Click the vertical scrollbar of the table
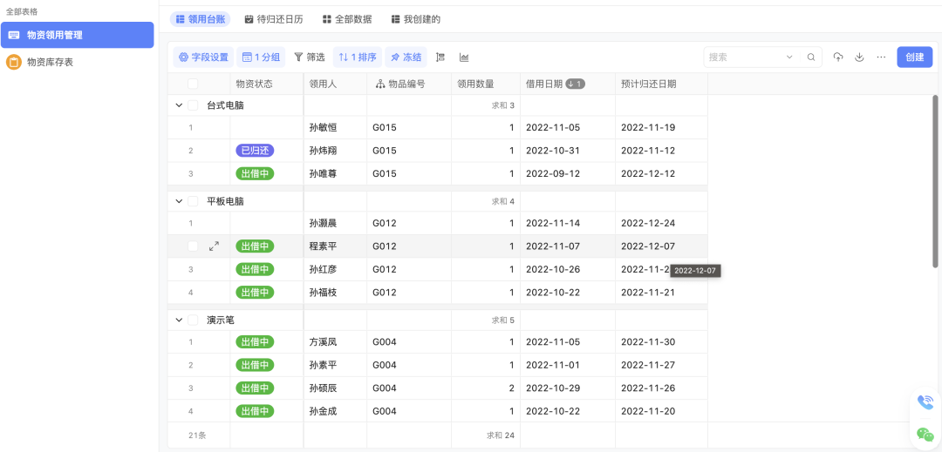942x452 pixels. click(935, 180)
